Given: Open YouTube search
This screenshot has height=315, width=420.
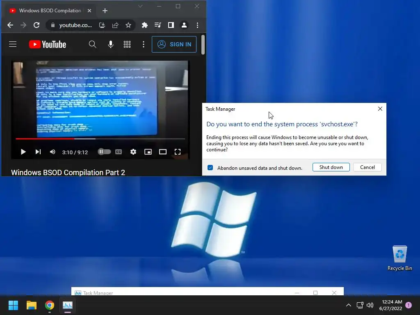Looking at the screenshot, I should [x=92, y=44].
